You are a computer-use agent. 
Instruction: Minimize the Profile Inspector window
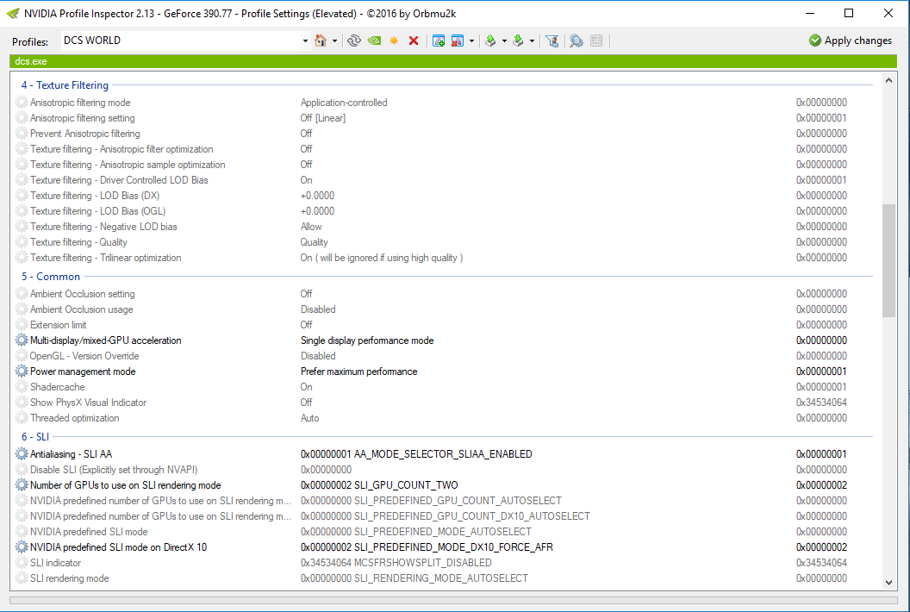click(811, 13)
